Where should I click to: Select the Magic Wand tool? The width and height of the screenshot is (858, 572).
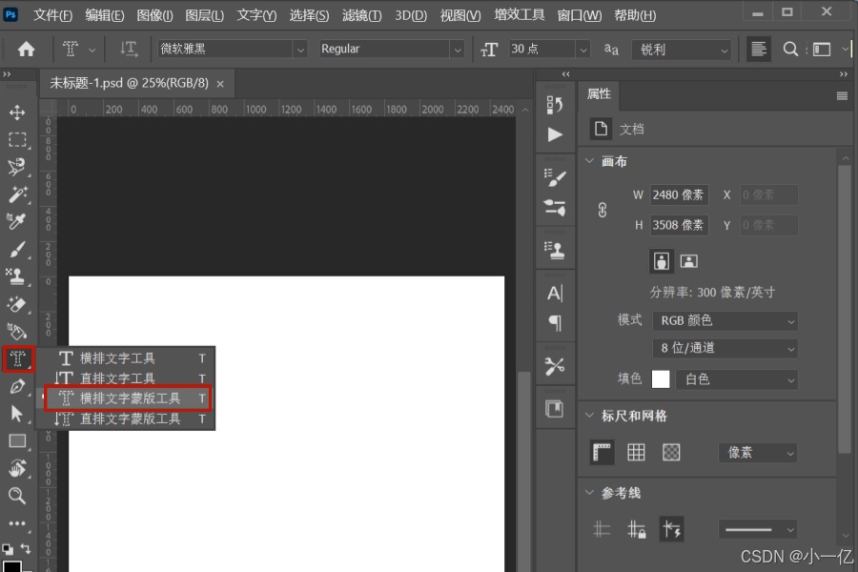coord(17,194)
